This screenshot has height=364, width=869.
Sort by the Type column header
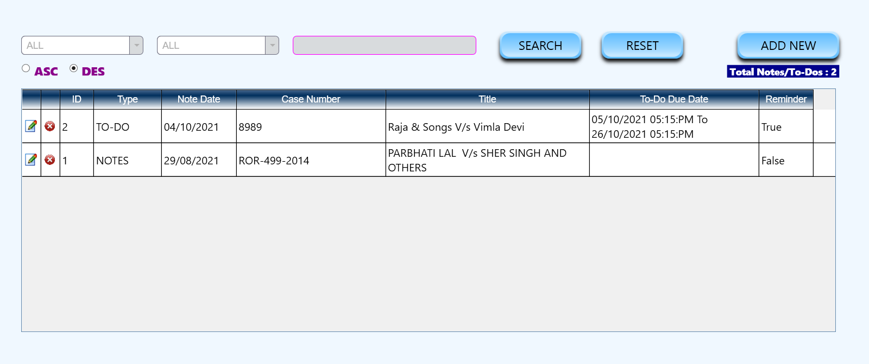pyautogui.click(x=128, y=99)
